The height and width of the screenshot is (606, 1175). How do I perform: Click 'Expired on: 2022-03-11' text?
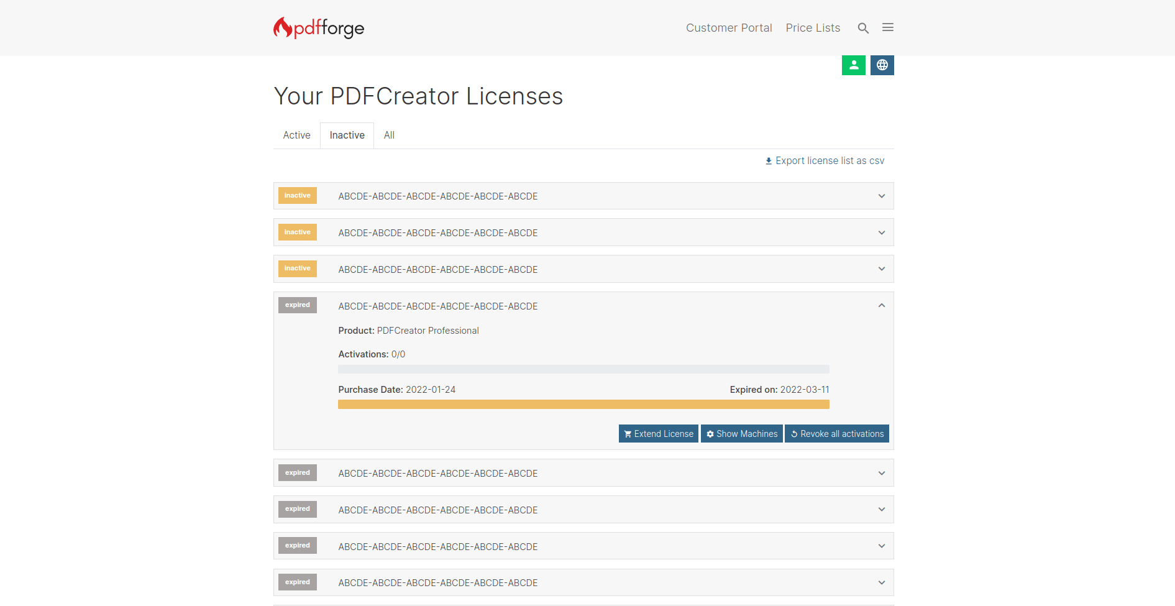[780, 390]
